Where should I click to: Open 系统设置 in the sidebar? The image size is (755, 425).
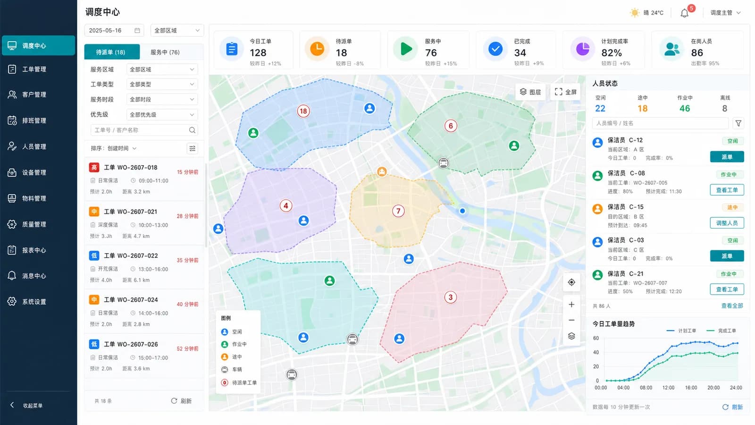[x=38, y=302]
